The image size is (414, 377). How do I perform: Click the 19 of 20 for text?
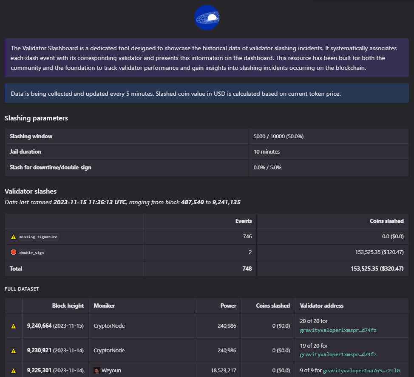pyautogui.click(x=314, y=346)
